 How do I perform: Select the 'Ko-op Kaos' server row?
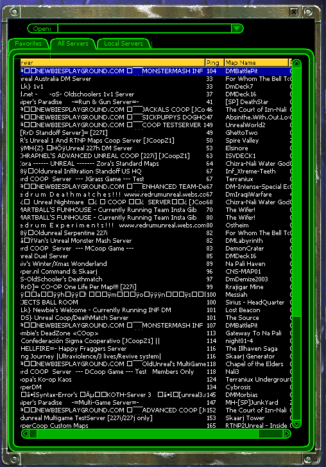coord(156,380)
